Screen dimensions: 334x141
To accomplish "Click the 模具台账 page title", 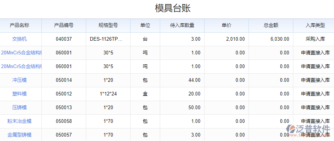I will [x=172, y=8].
